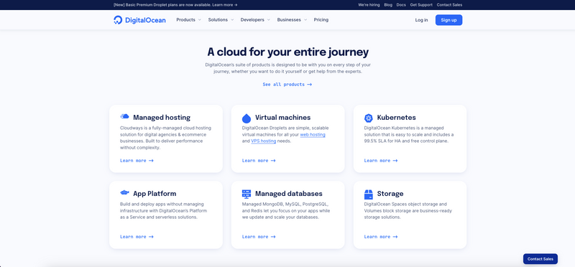
Task: Click Contact Sales in top bar
Action: pyautogui.click(x=449, y=5)
